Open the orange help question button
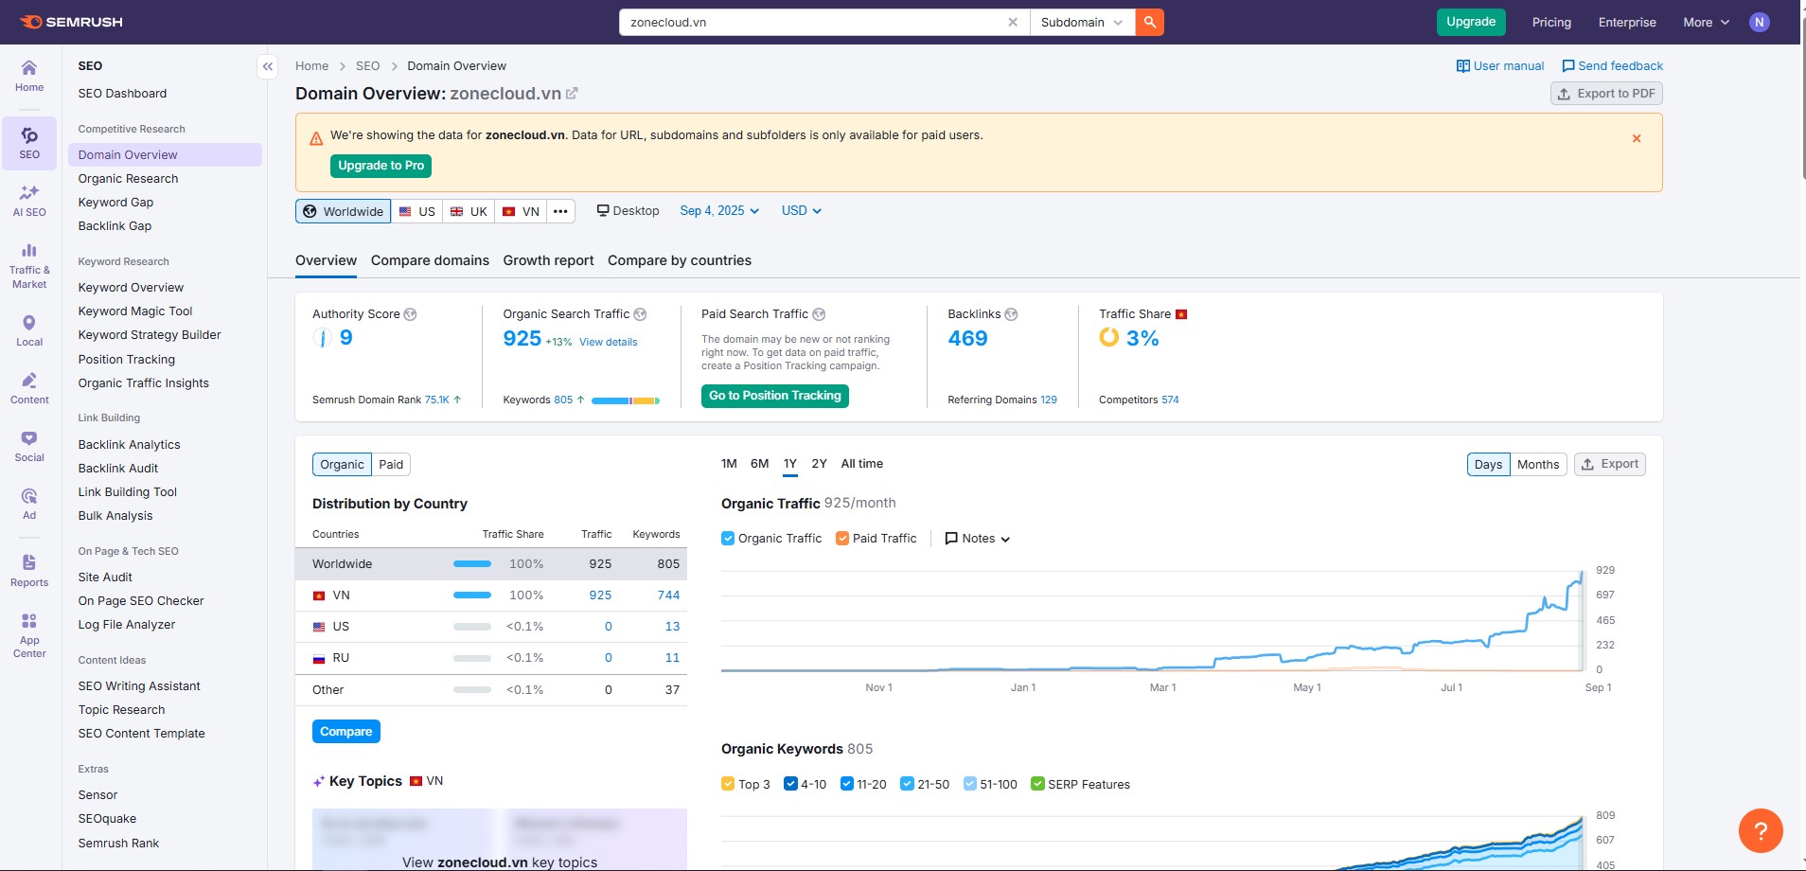The width and height of the screenshot is (1806, 871). 1761,830
